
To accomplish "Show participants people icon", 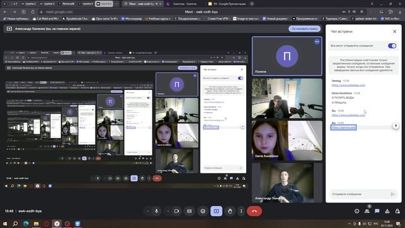I will tap(367, 211).
